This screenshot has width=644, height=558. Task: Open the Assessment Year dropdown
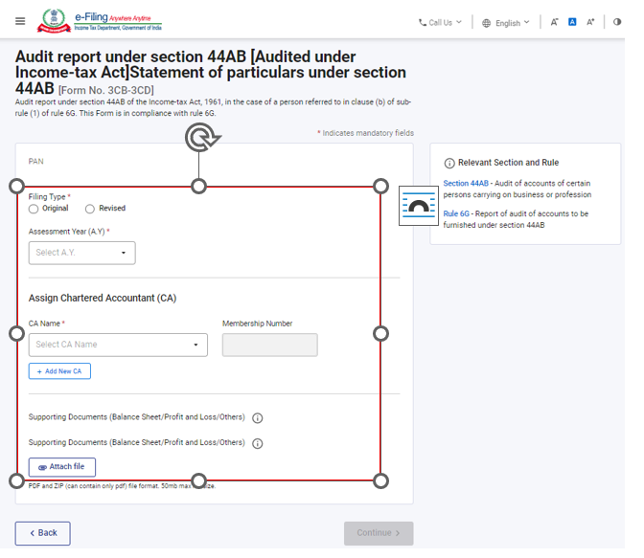tap(82, 253)
